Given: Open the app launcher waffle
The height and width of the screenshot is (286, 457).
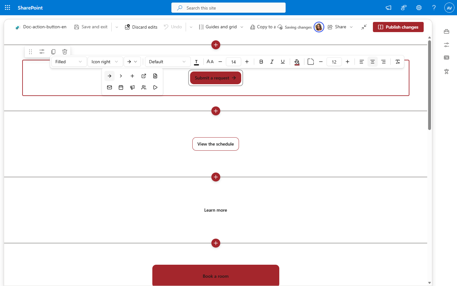Looking at the screenshot, I should tap(8, 8).
